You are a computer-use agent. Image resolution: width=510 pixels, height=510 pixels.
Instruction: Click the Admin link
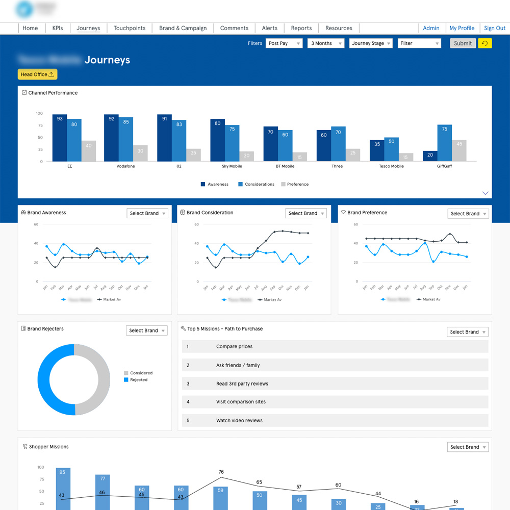(431, 28)
